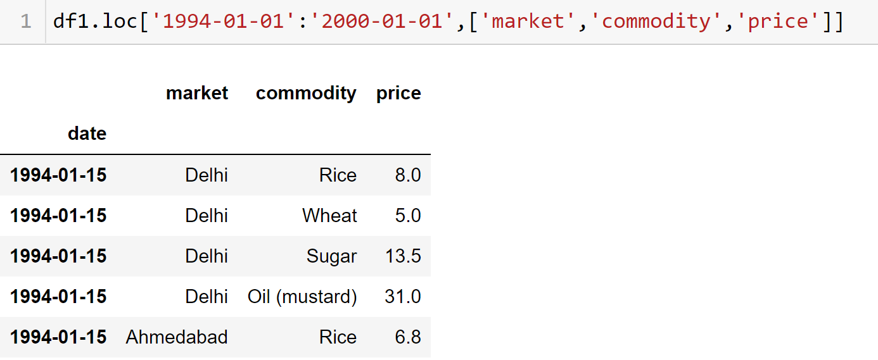Image resolution: width=878 pixels, height=360 pixels.
Task: Select the price value 31.0
Action: point(403,297)
